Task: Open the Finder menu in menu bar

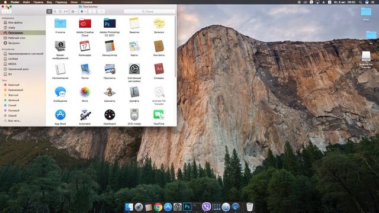Action: (x=15, y=2)
